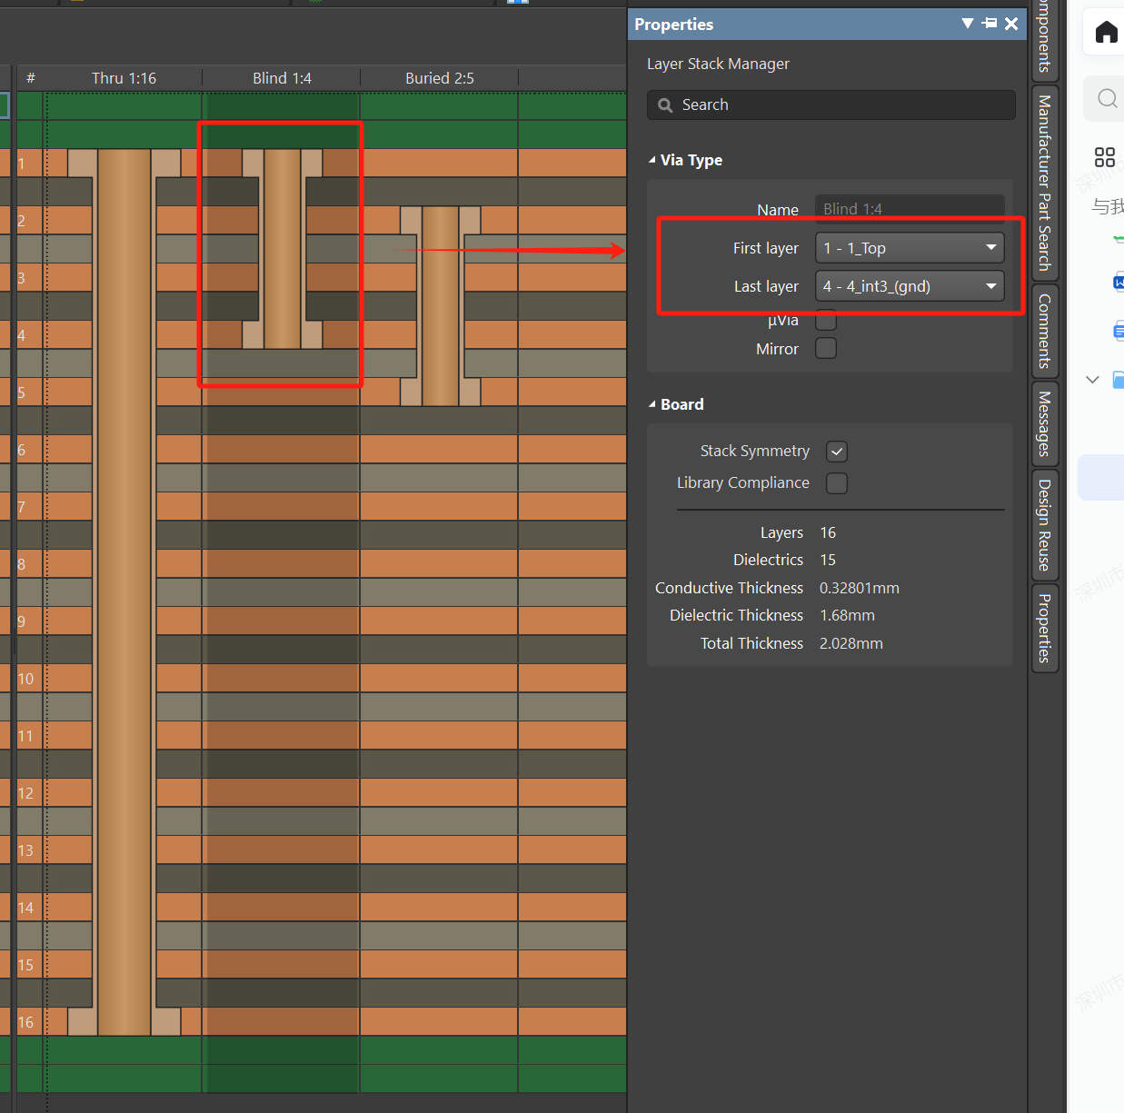Image resolution: width=1124 pixels, height=1113 pixels.
Task: Open the First layer dropdown
Action: 910,248
